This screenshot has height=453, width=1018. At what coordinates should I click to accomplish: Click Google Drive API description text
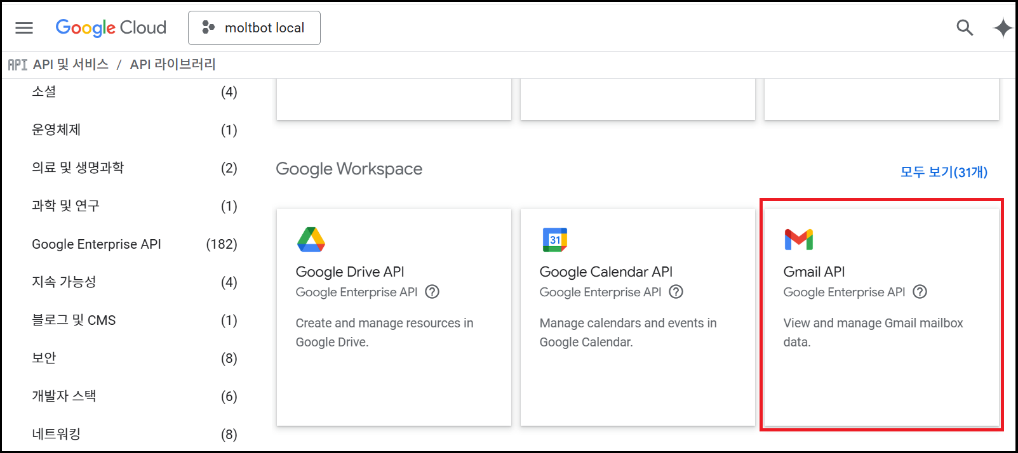[384, 332]
